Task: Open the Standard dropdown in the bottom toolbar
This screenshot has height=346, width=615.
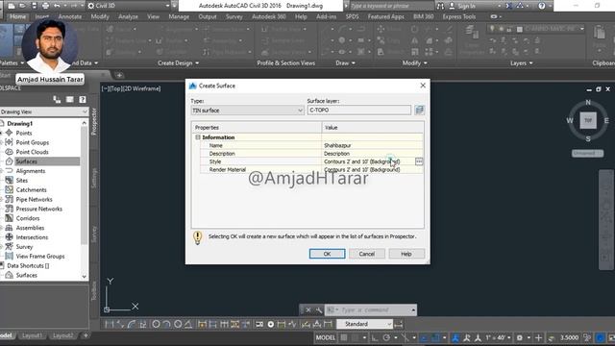Action: click(x=365, y=324)
